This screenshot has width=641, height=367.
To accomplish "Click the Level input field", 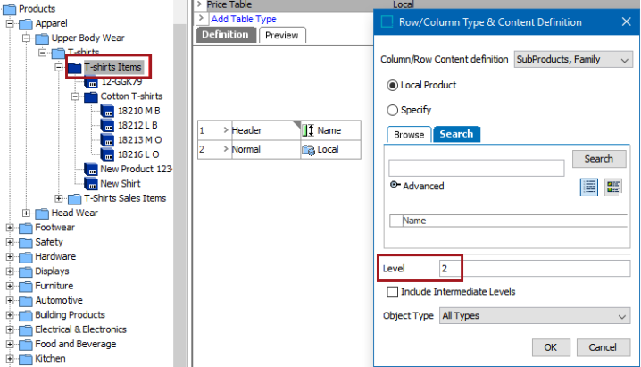I will (x=534, y=269).
